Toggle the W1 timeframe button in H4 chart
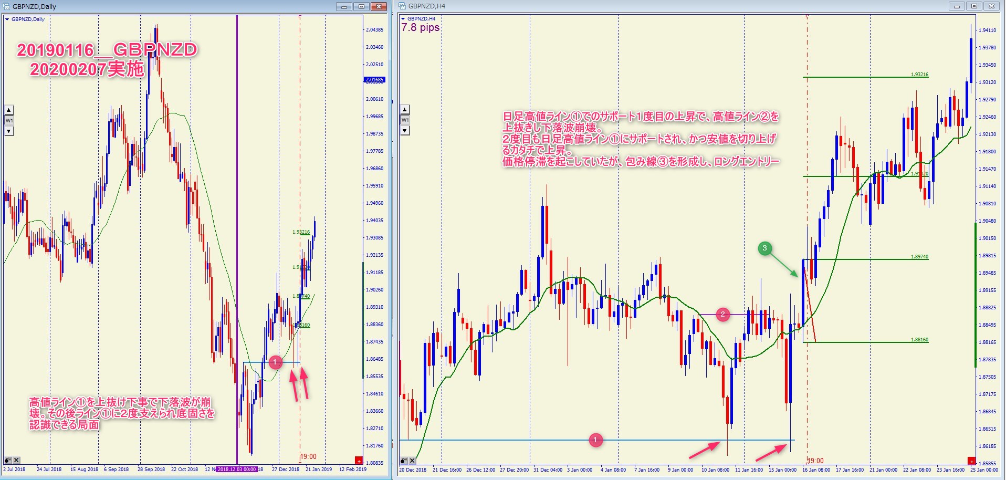 coord(405,120)
